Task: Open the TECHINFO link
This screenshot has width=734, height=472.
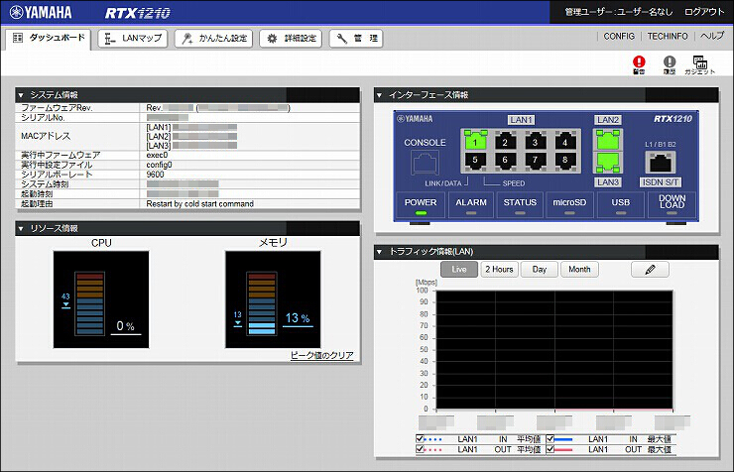Action: (x=668, y=36)
